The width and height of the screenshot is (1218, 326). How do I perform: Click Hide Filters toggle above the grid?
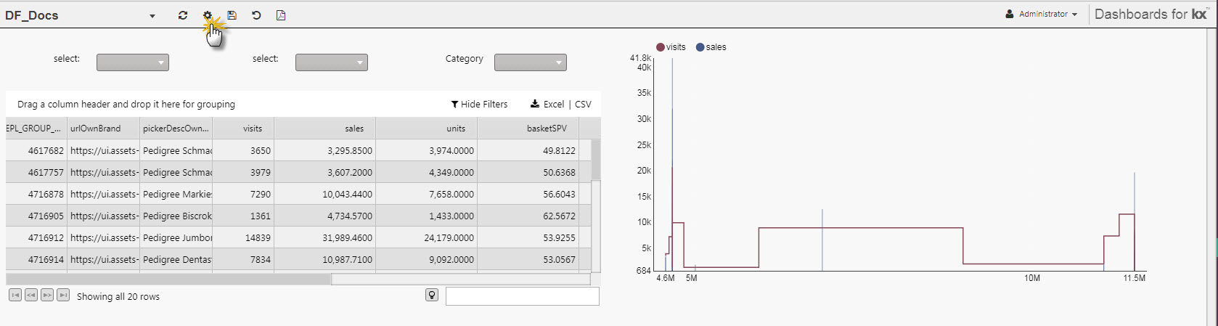click(x=479, y=105)
